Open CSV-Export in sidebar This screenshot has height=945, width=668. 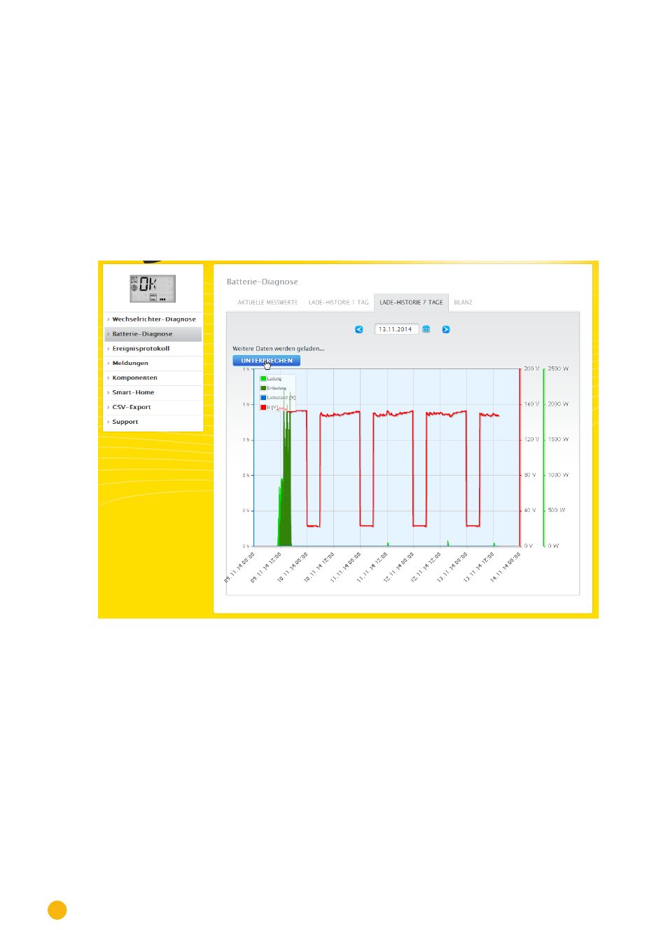click(153, 408)
